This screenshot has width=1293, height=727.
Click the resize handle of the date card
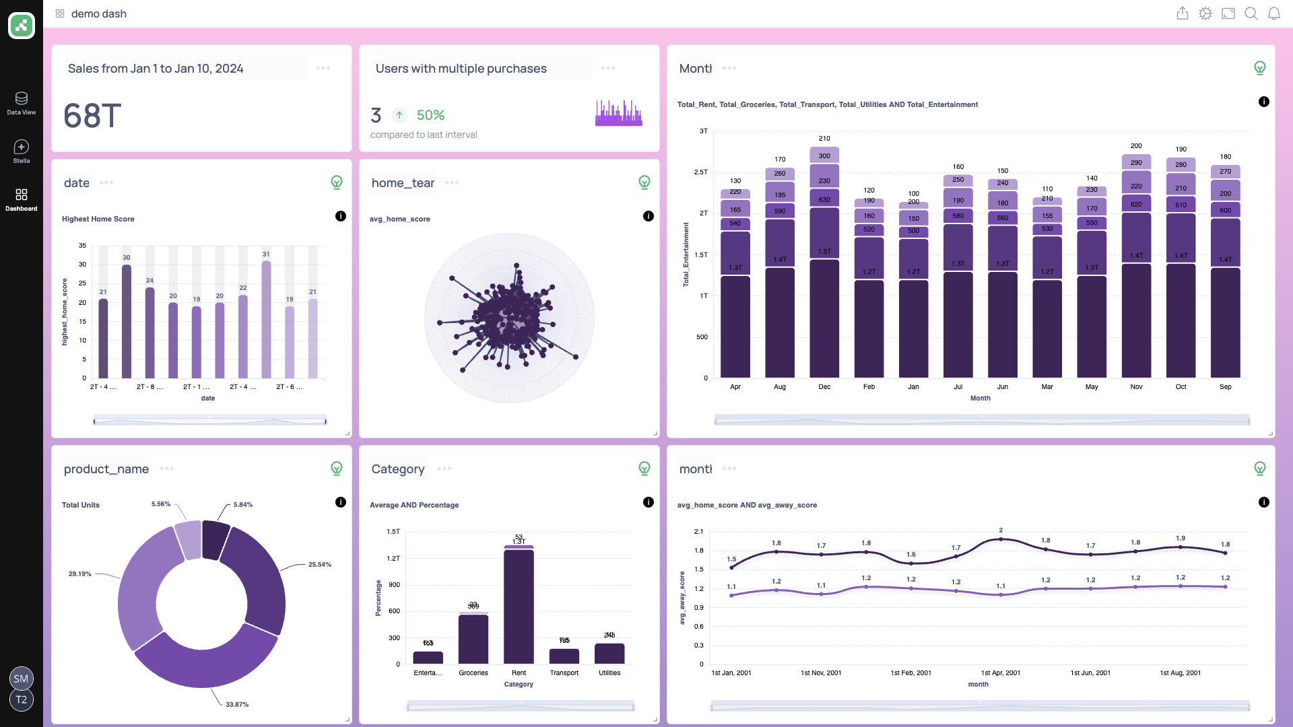(347, 434)
